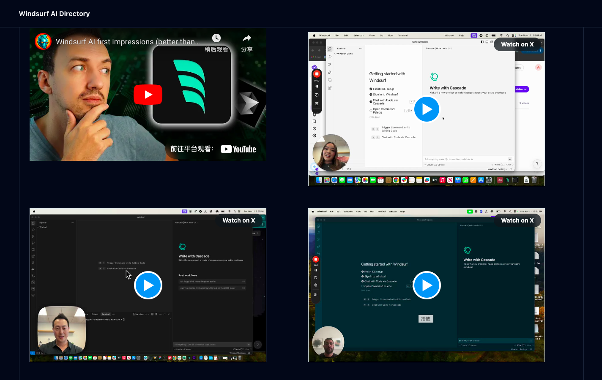Click 'Watch on X' on the bottom-right video
Screen dimensions: 602x380
click(517, 220)
